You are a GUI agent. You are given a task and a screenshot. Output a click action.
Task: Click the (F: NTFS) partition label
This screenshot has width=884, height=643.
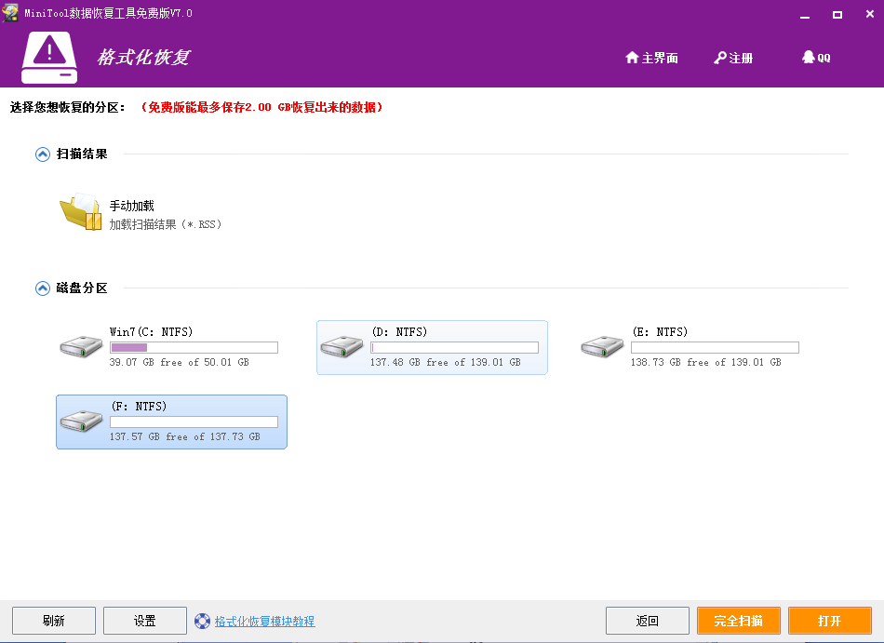click(x=139, y=406)
